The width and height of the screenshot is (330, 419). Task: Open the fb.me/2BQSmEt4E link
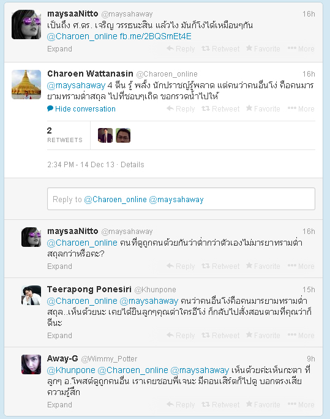pyautogui.click(x=156, y=36)
